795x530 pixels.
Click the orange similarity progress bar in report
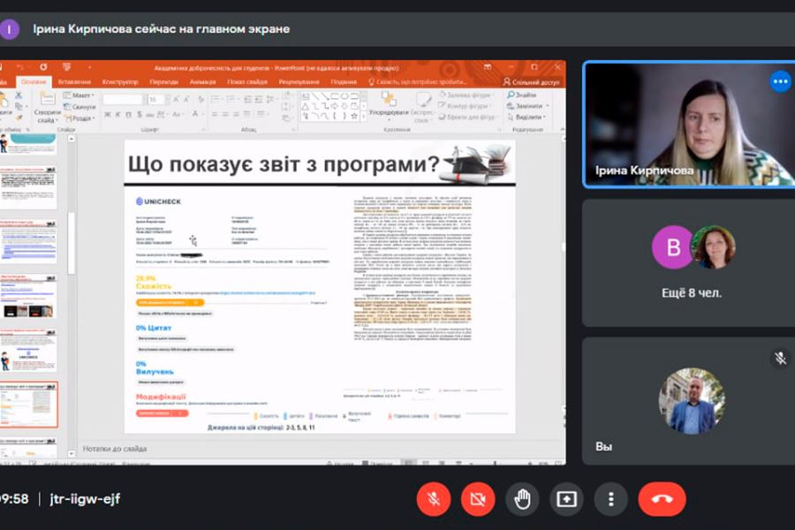pyautogui.click(x=170, y=303)
